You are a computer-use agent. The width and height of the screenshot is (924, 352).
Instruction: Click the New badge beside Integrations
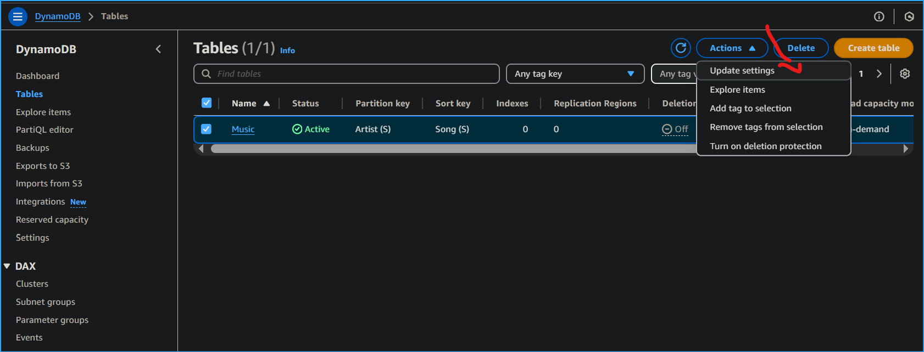[x=78, y=202]
